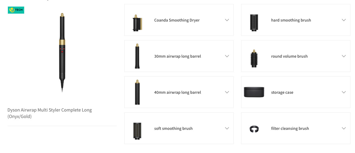Expand the soft smoothing brush chevron
The image size is (355, 153).
(227, 128)
